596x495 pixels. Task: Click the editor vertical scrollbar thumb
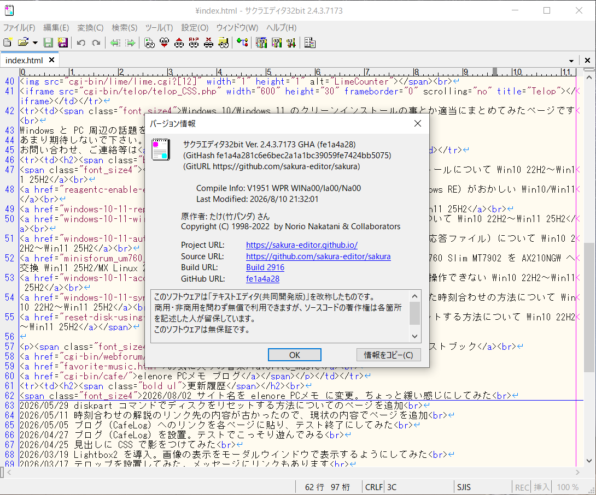[589, 308]
